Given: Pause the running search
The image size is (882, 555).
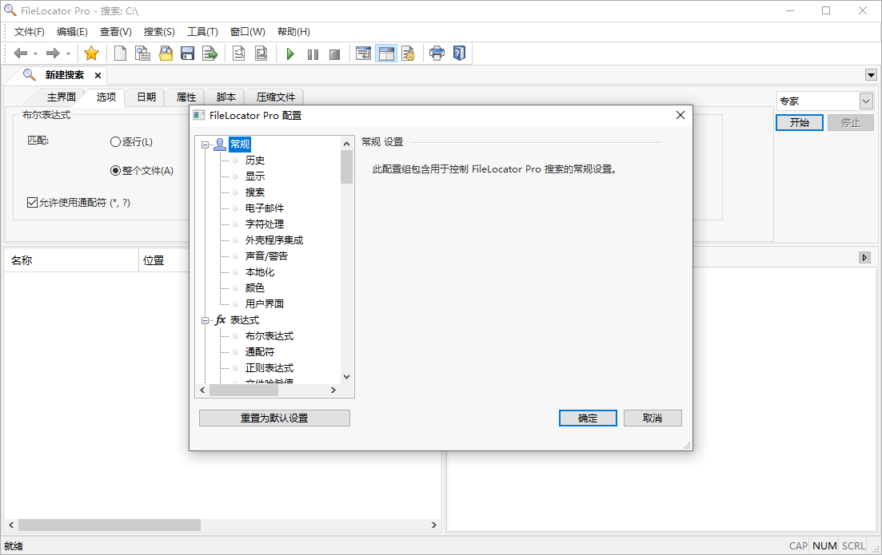Looking at the screenshot, I should point(312,53).
